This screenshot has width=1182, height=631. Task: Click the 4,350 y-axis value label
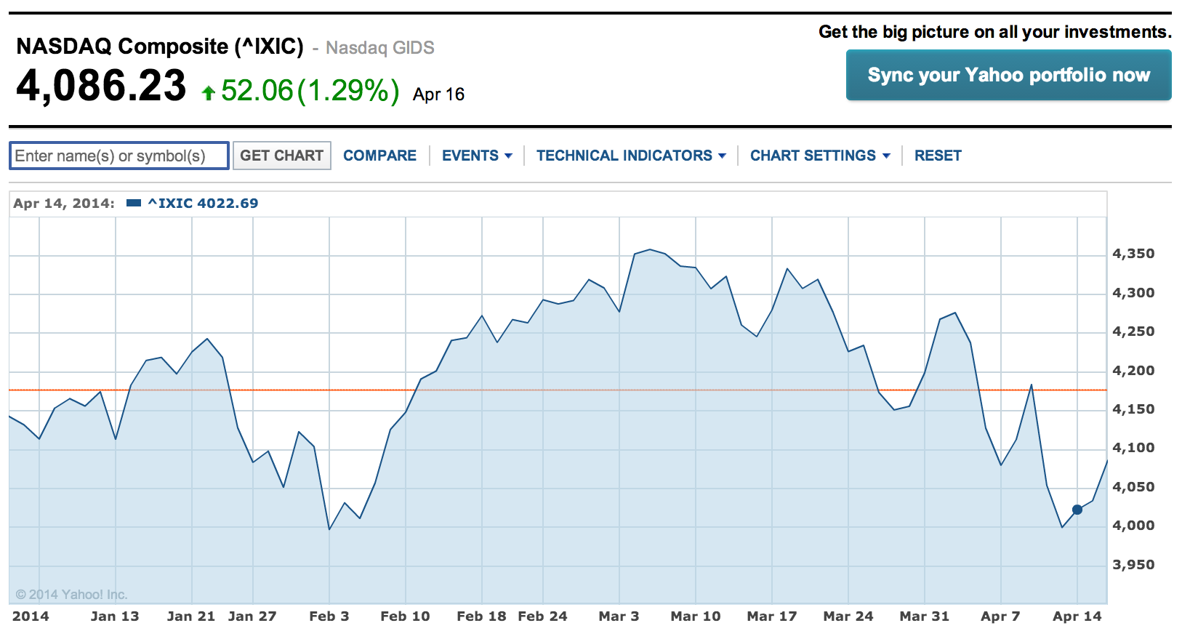point(1133,254)
